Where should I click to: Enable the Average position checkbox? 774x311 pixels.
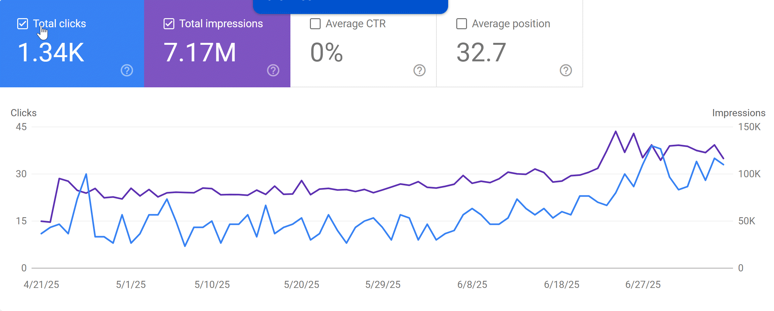point(461,24)
